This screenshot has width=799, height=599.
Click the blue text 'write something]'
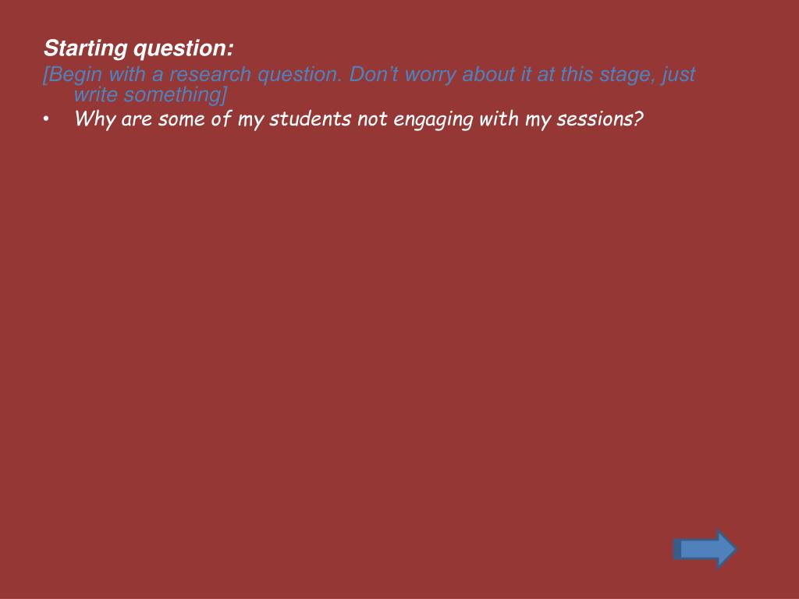[x=151, y=94]
